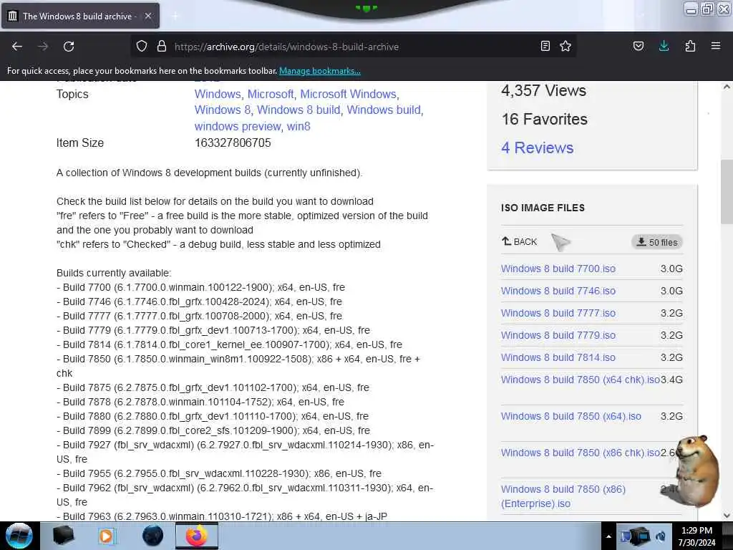This screenshot has width=733, height=550.
Task: Open Pocket save icon
Action: (x=638, y=46)
